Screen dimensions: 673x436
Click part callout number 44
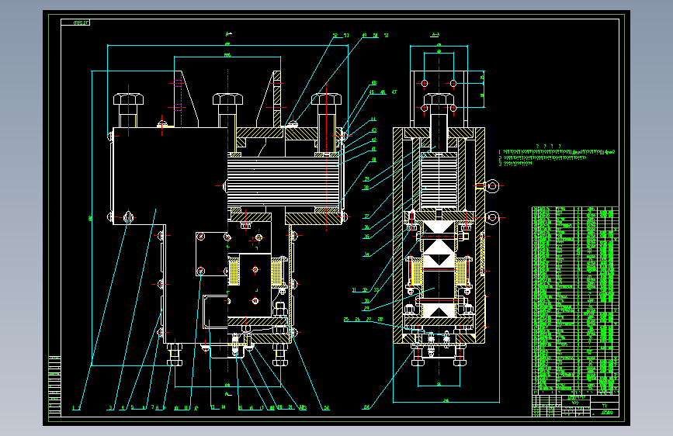click(373, 119)
